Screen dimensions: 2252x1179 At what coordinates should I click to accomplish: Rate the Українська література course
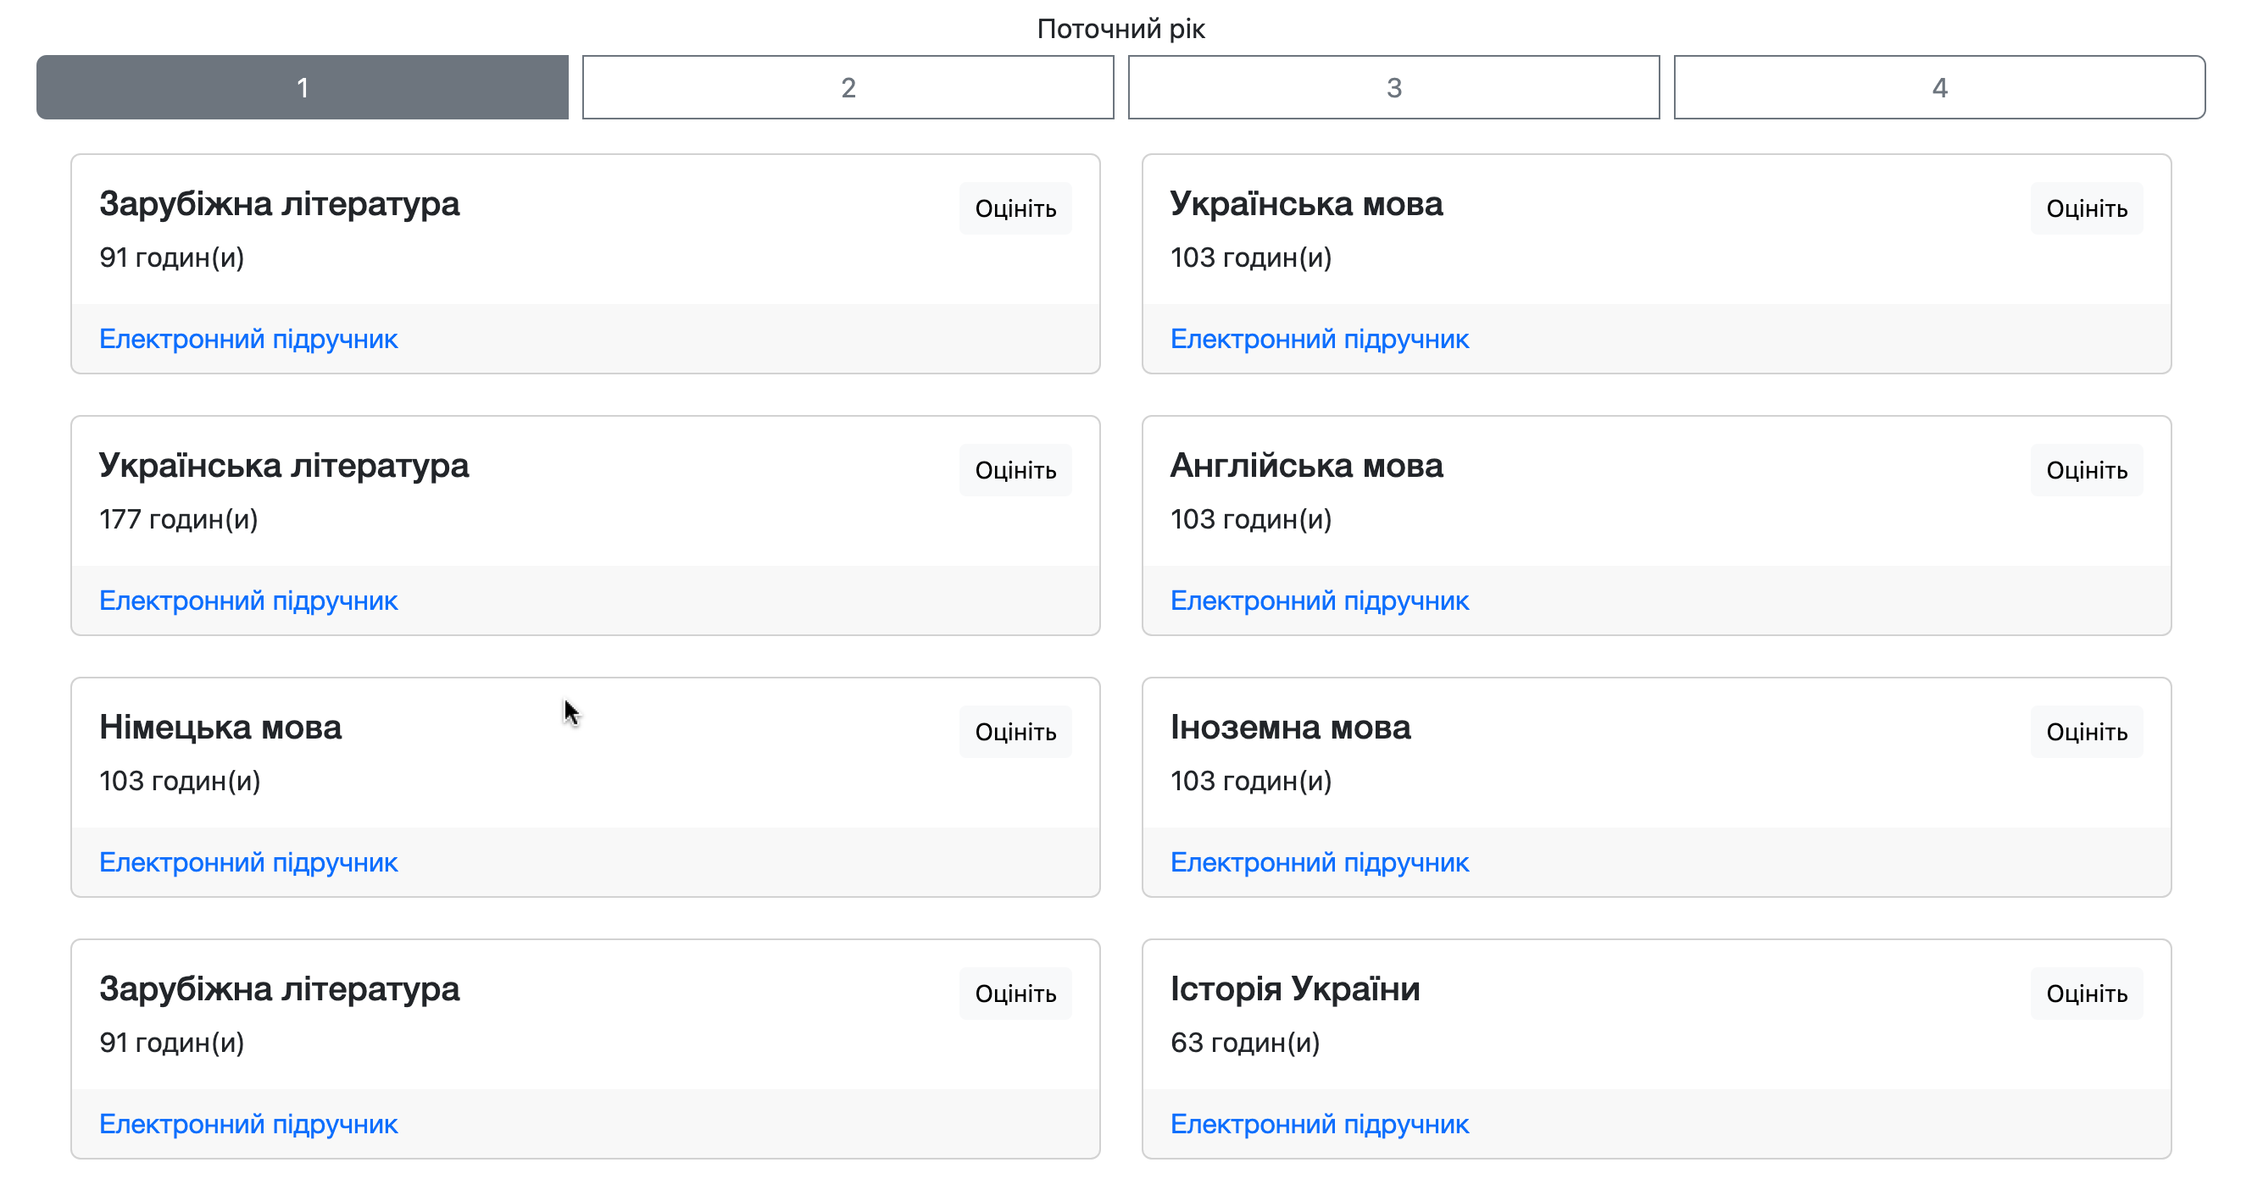(1014, 470)
